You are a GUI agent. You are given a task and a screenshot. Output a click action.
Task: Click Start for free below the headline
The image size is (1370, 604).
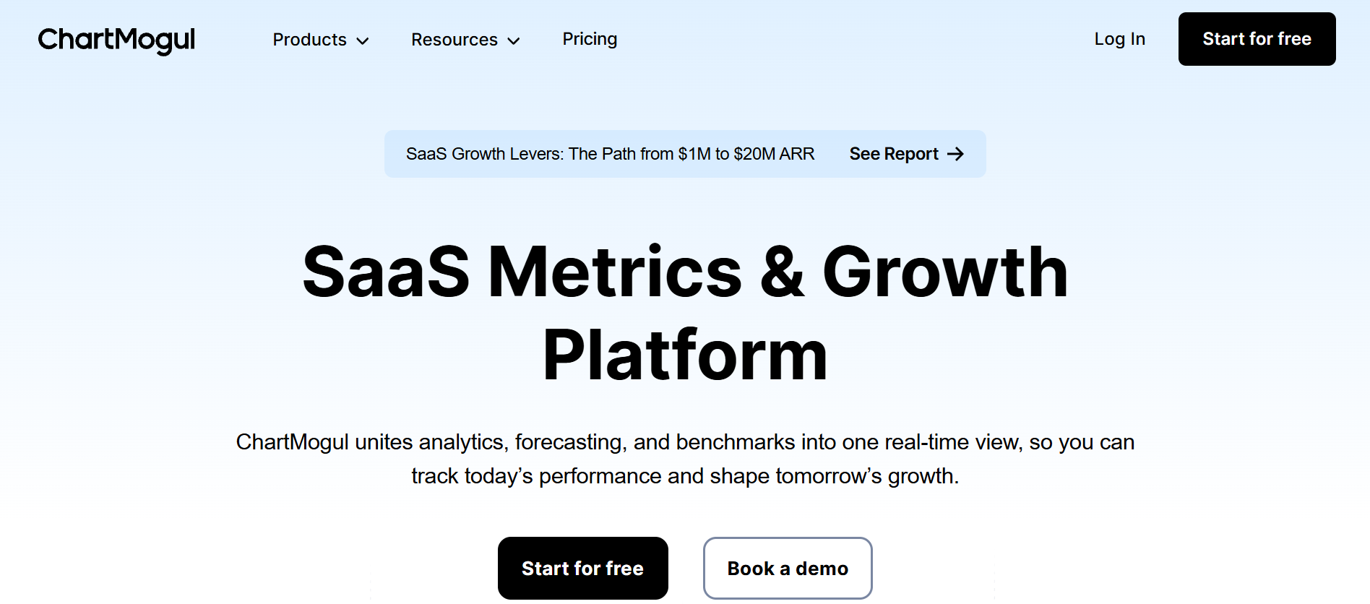[x=582, y=568]
